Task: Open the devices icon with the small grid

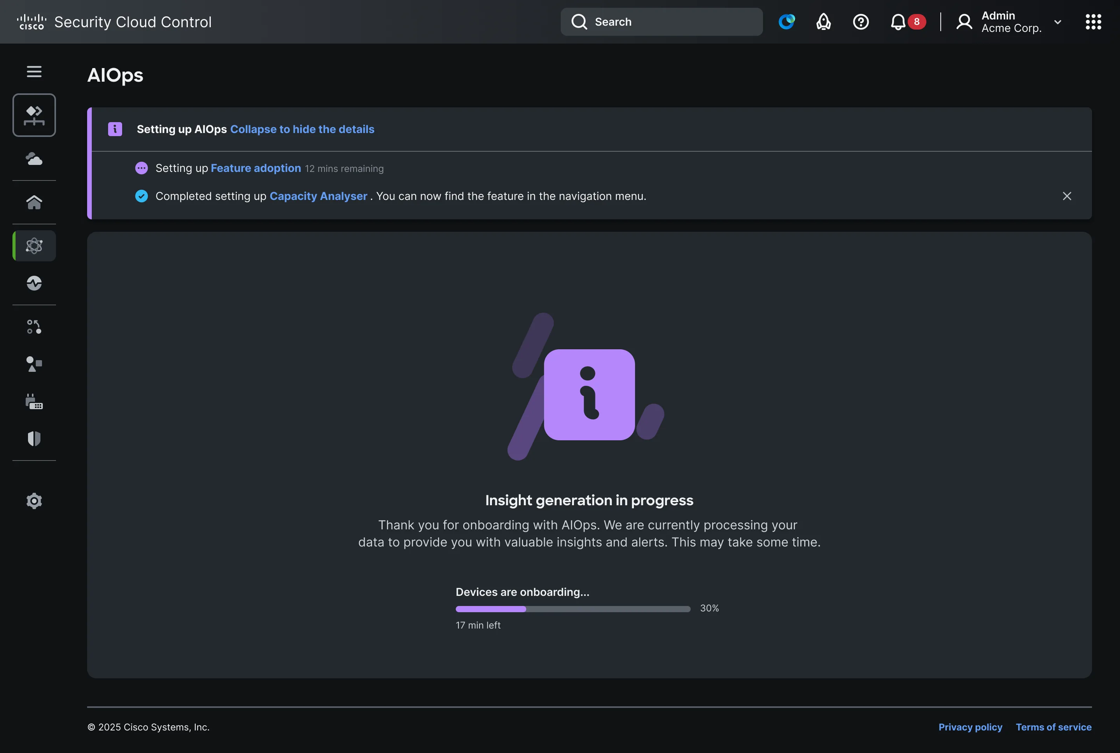Action: click(x=34, y=401)
